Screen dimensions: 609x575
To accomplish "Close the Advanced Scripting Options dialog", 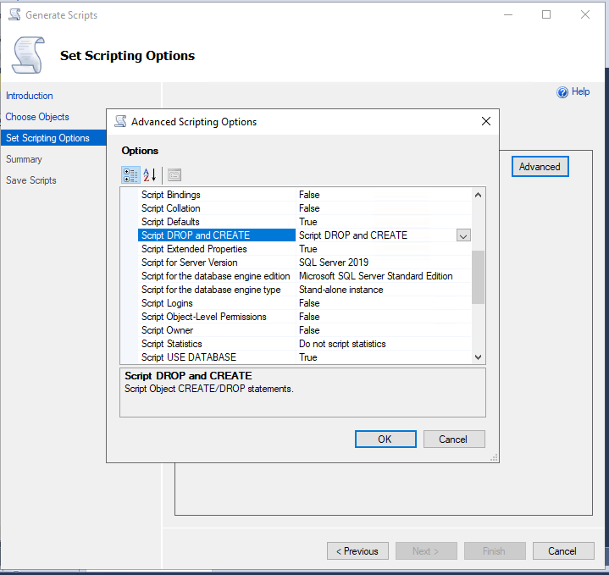I will (486, 121).
